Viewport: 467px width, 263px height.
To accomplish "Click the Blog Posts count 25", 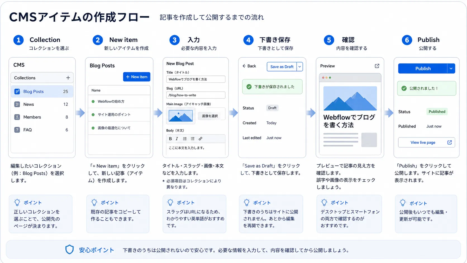I will pyautogui.click(x=66, y=91).
